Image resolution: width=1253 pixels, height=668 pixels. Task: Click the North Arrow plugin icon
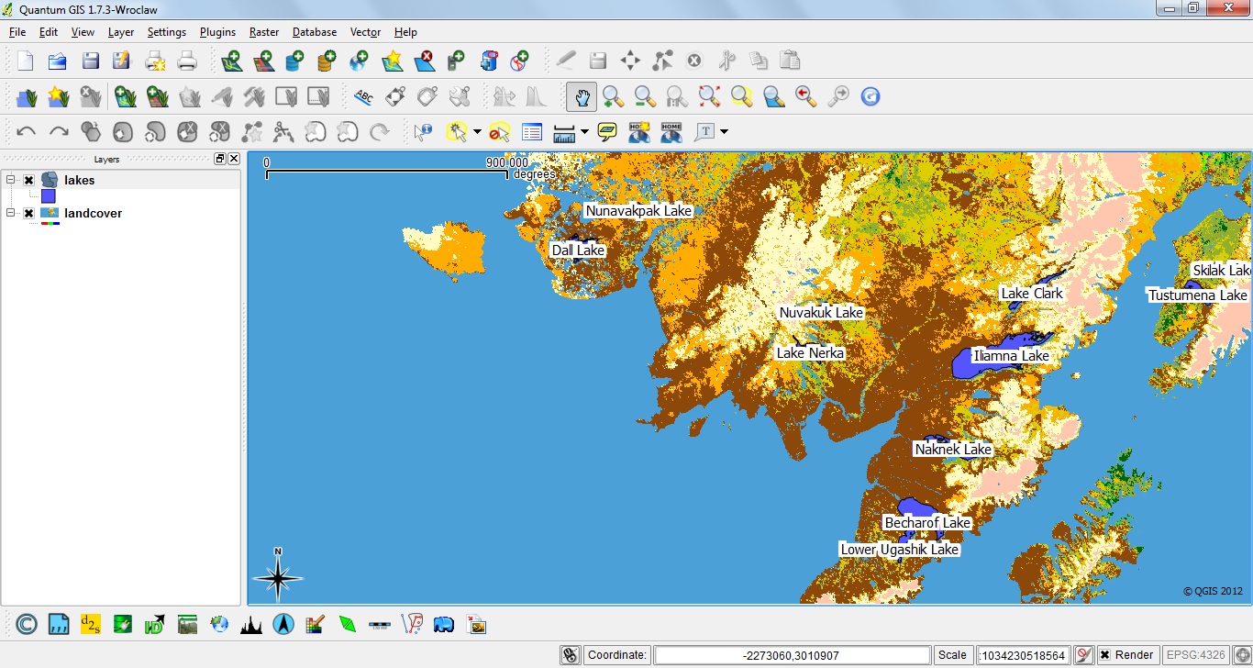tap(284, 624)
